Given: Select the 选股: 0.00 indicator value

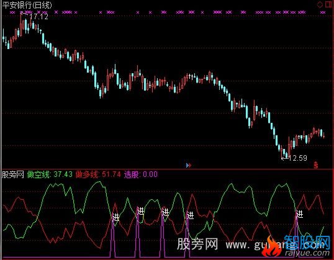Looking at the screenshot, I should click(x=141, y=174).
